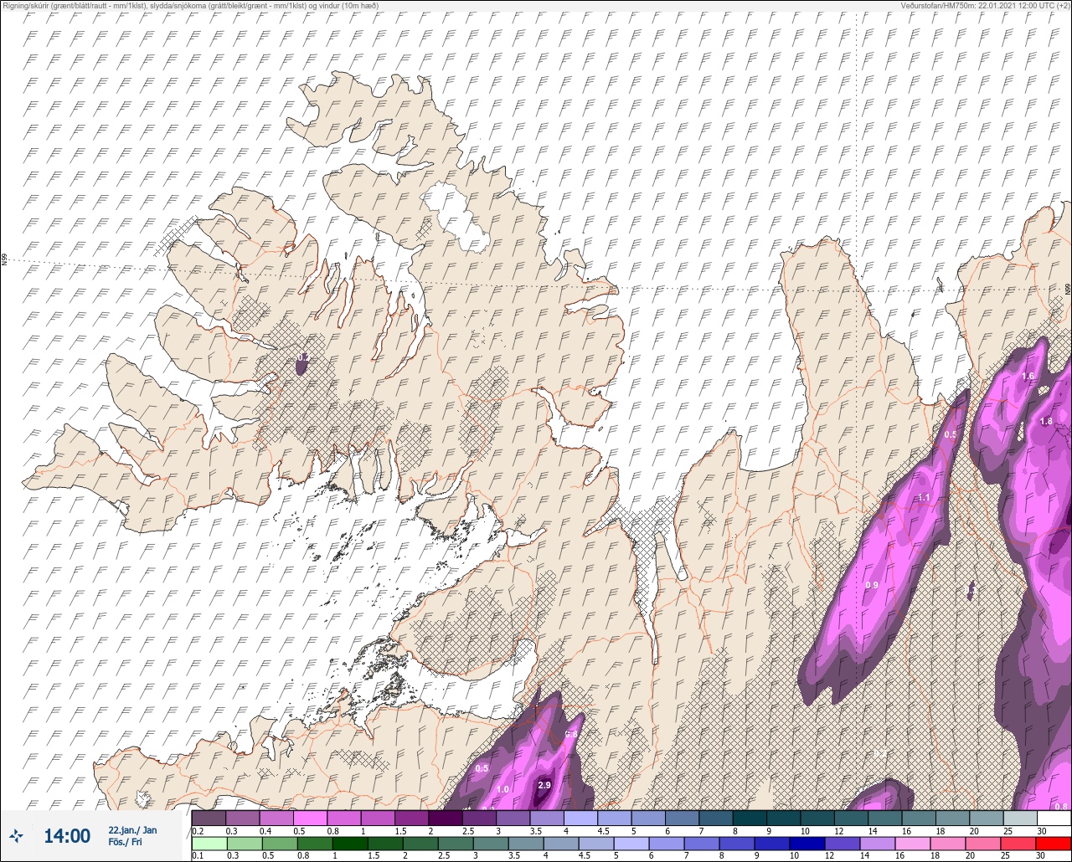1072x862 pixels.
Task: Click the 14:00 forecast time display
Action: click(67, 835)
